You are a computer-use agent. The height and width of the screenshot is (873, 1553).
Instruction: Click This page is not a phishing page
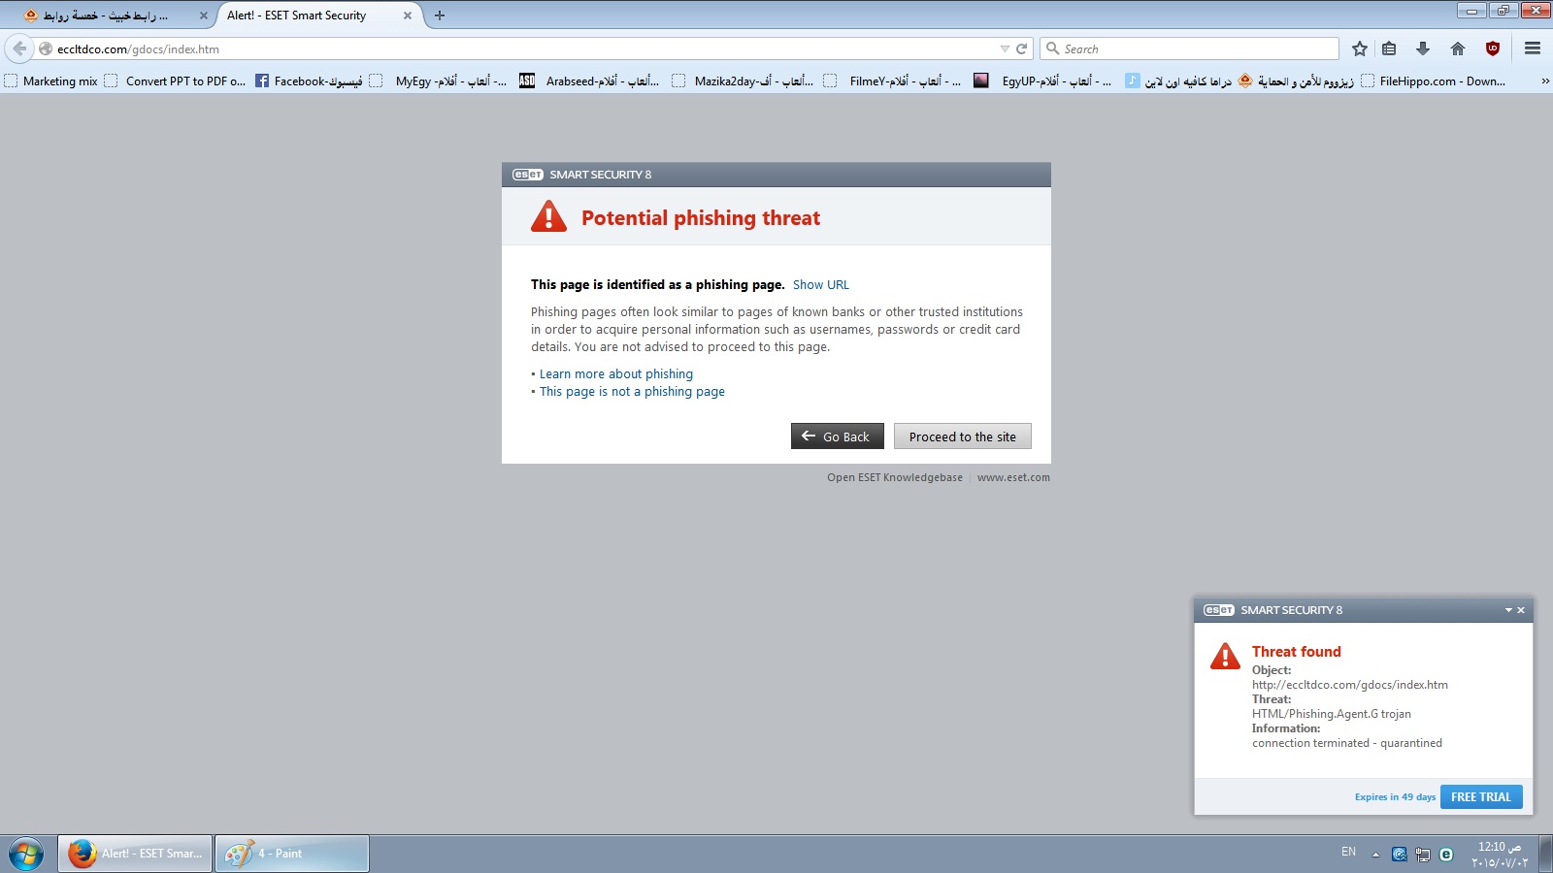coord(632,391)
